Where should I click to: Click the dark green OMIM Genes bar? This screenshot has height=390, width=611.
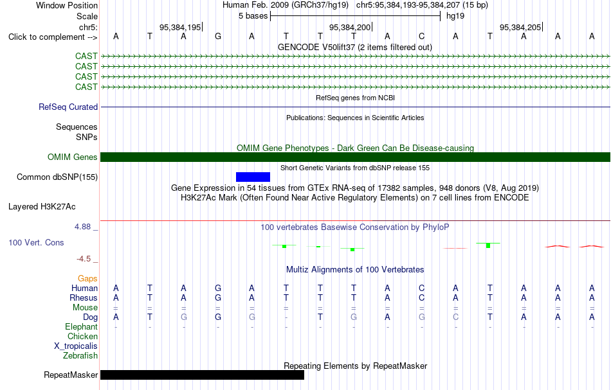click(355, 157)
